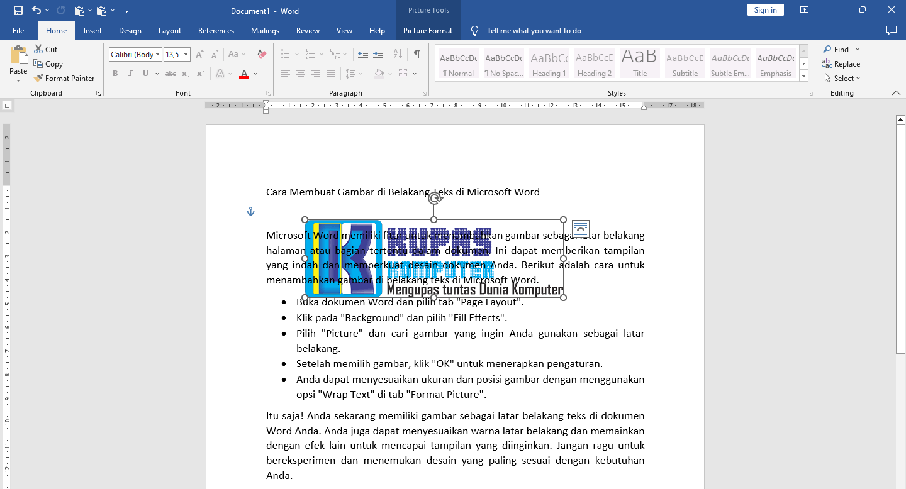The height and width of the screenshot is (489, 906).
Task: Expand the Paste options arrow
Action: point(18,80)
